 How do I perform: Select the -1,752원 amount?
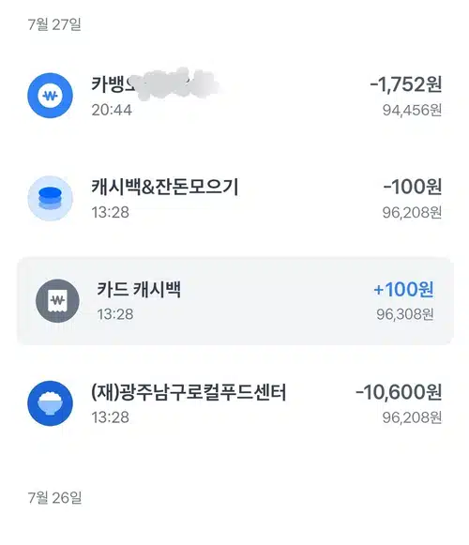[406, 84]
